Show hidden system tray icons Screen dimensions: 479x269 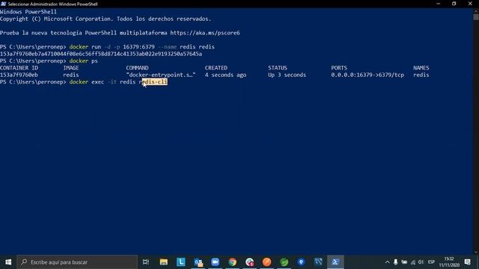(387, 262)
